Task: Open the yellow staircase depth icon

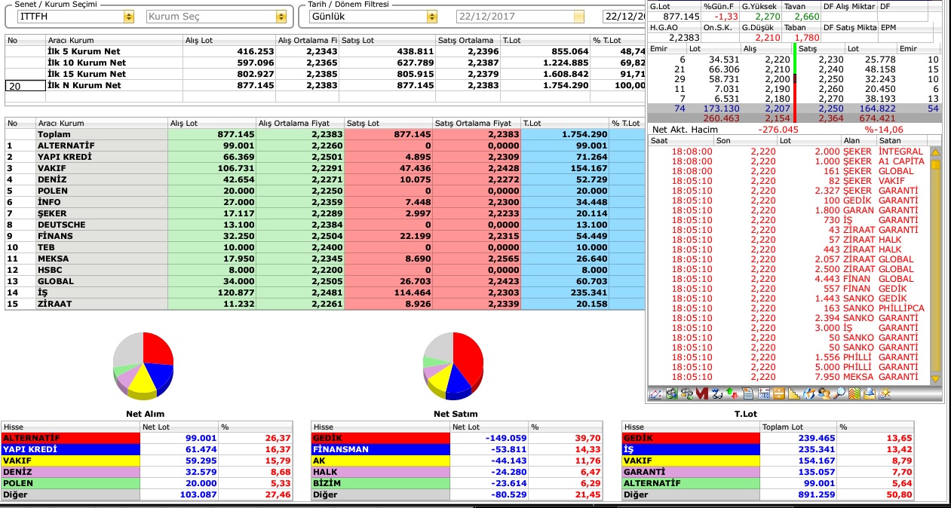Action: (x=793, y=393)
